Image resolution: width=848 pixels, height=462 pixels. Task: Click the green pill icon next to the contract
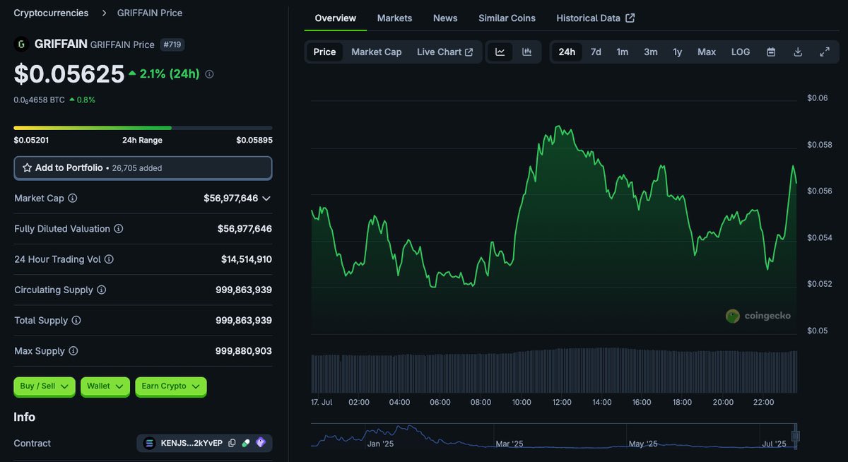pyautogui.click(x=246, y=443)
